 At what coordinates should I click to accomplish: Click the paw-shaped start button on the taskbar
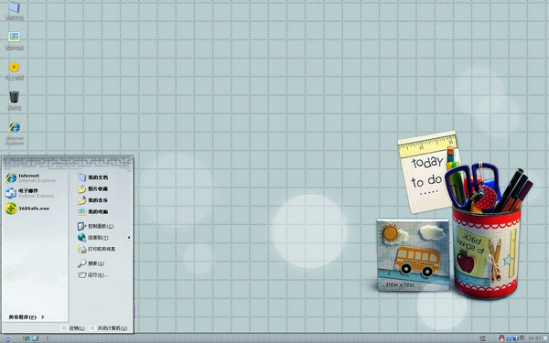[x=7, y=338]
